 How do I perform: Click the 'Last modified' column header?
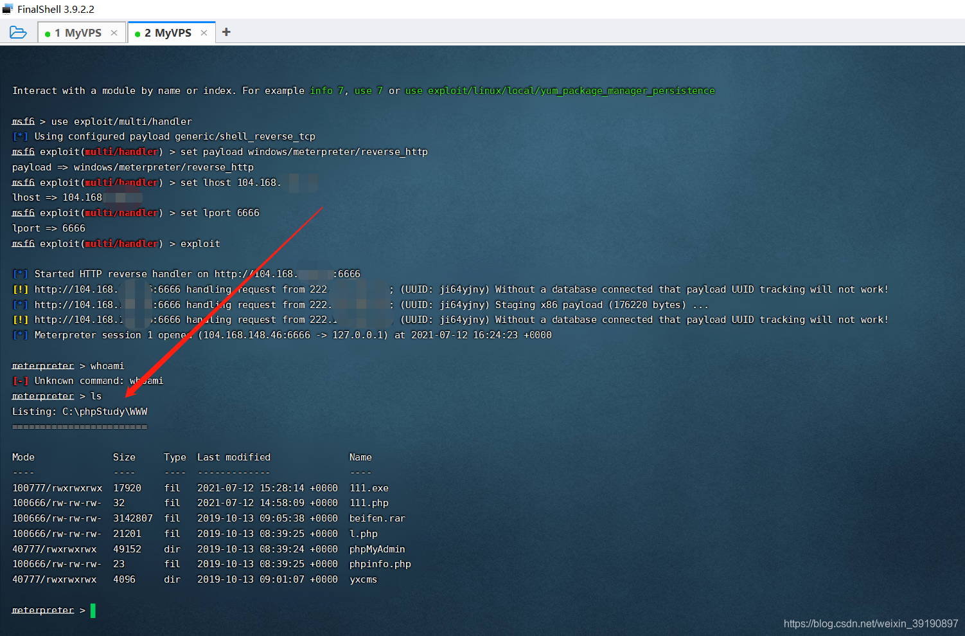tap(234, 457)
